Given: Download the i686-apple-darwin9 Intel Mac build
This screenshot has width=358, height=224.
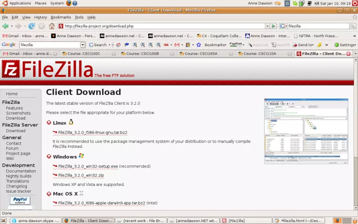Looking at the screenshot, I should point(102,203).
